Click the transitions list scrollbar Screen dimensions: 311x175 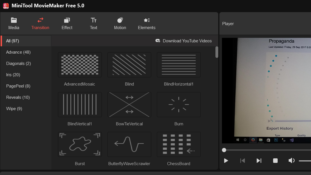[217, 52]
